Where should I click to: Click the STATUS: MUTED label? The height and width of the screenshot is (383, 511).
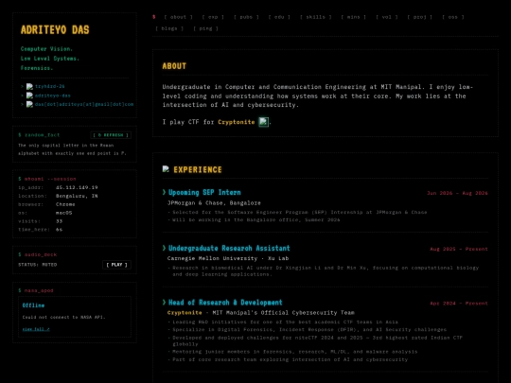point(38,265)
